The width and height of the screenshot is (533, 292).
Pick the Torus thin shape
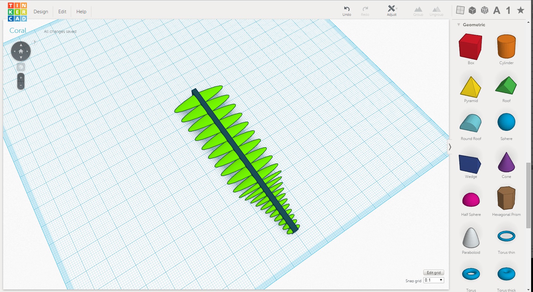(x=506, y=236)
